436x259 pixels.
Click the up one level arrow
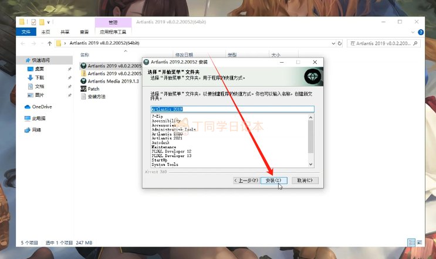[x=49, y=43]
